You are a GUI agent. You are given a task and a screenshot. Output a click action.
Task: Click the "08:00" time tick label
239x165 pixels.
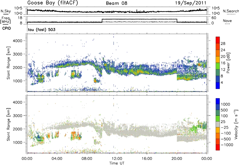coord(87,159)
